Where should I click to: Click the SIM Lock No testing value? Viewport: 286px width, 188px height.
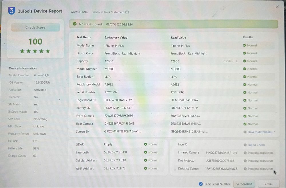click(40, 119)
